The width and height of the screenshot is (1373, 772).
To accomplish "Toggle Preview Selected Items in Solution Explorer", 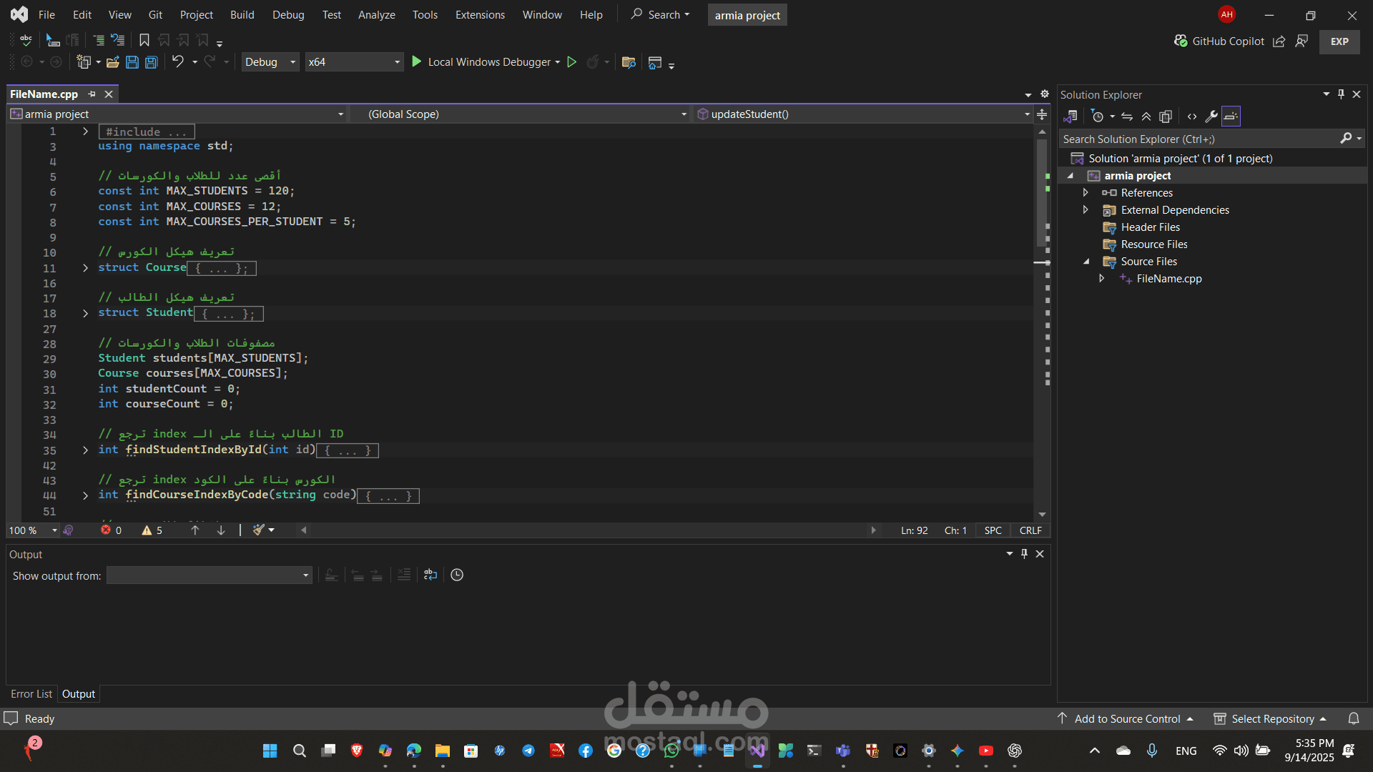I will click(1231, 117).
